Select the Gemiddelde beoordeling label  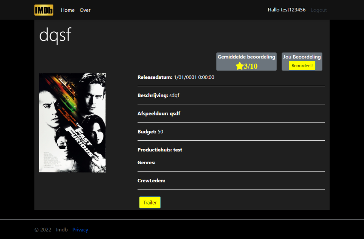click(x=246, y=57)
